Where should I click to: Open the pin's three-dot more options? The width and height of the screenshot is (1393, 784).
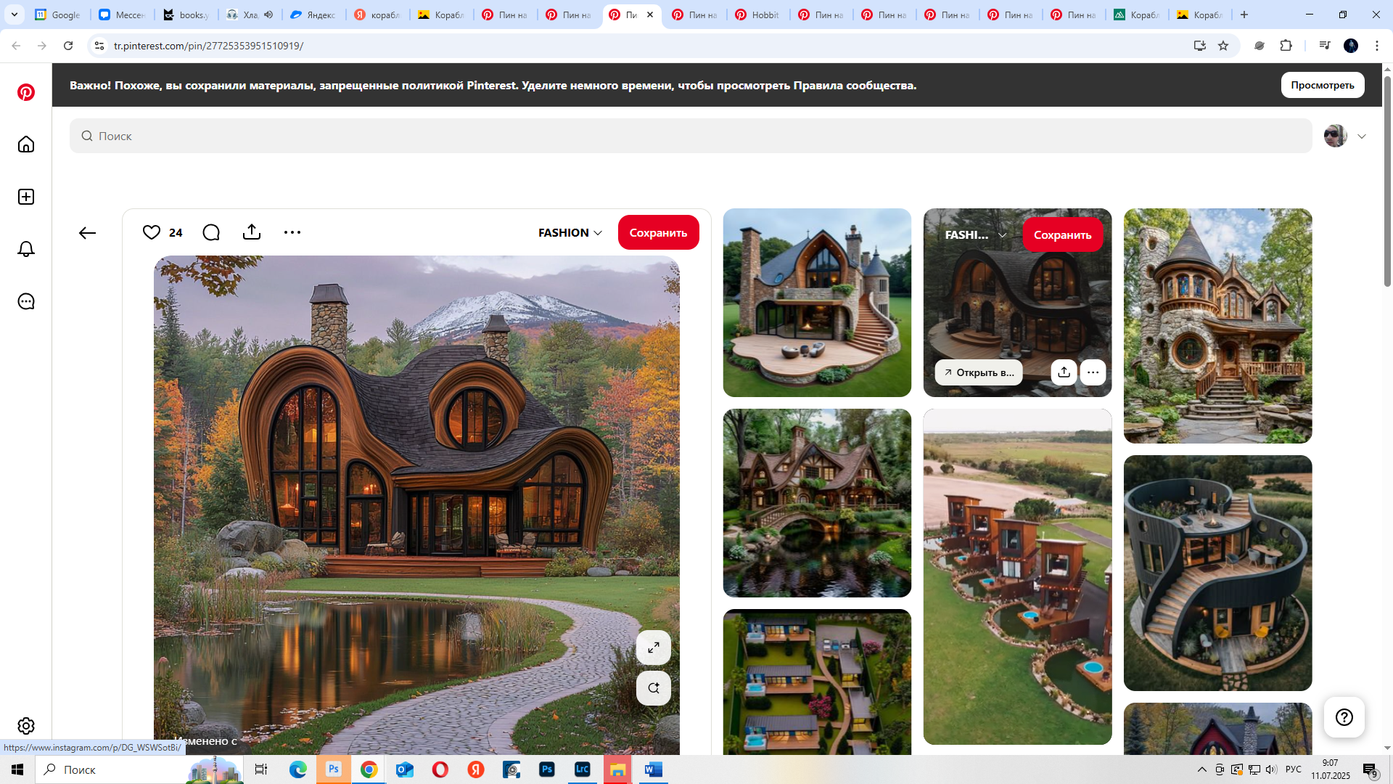click(x=292, y=232)
